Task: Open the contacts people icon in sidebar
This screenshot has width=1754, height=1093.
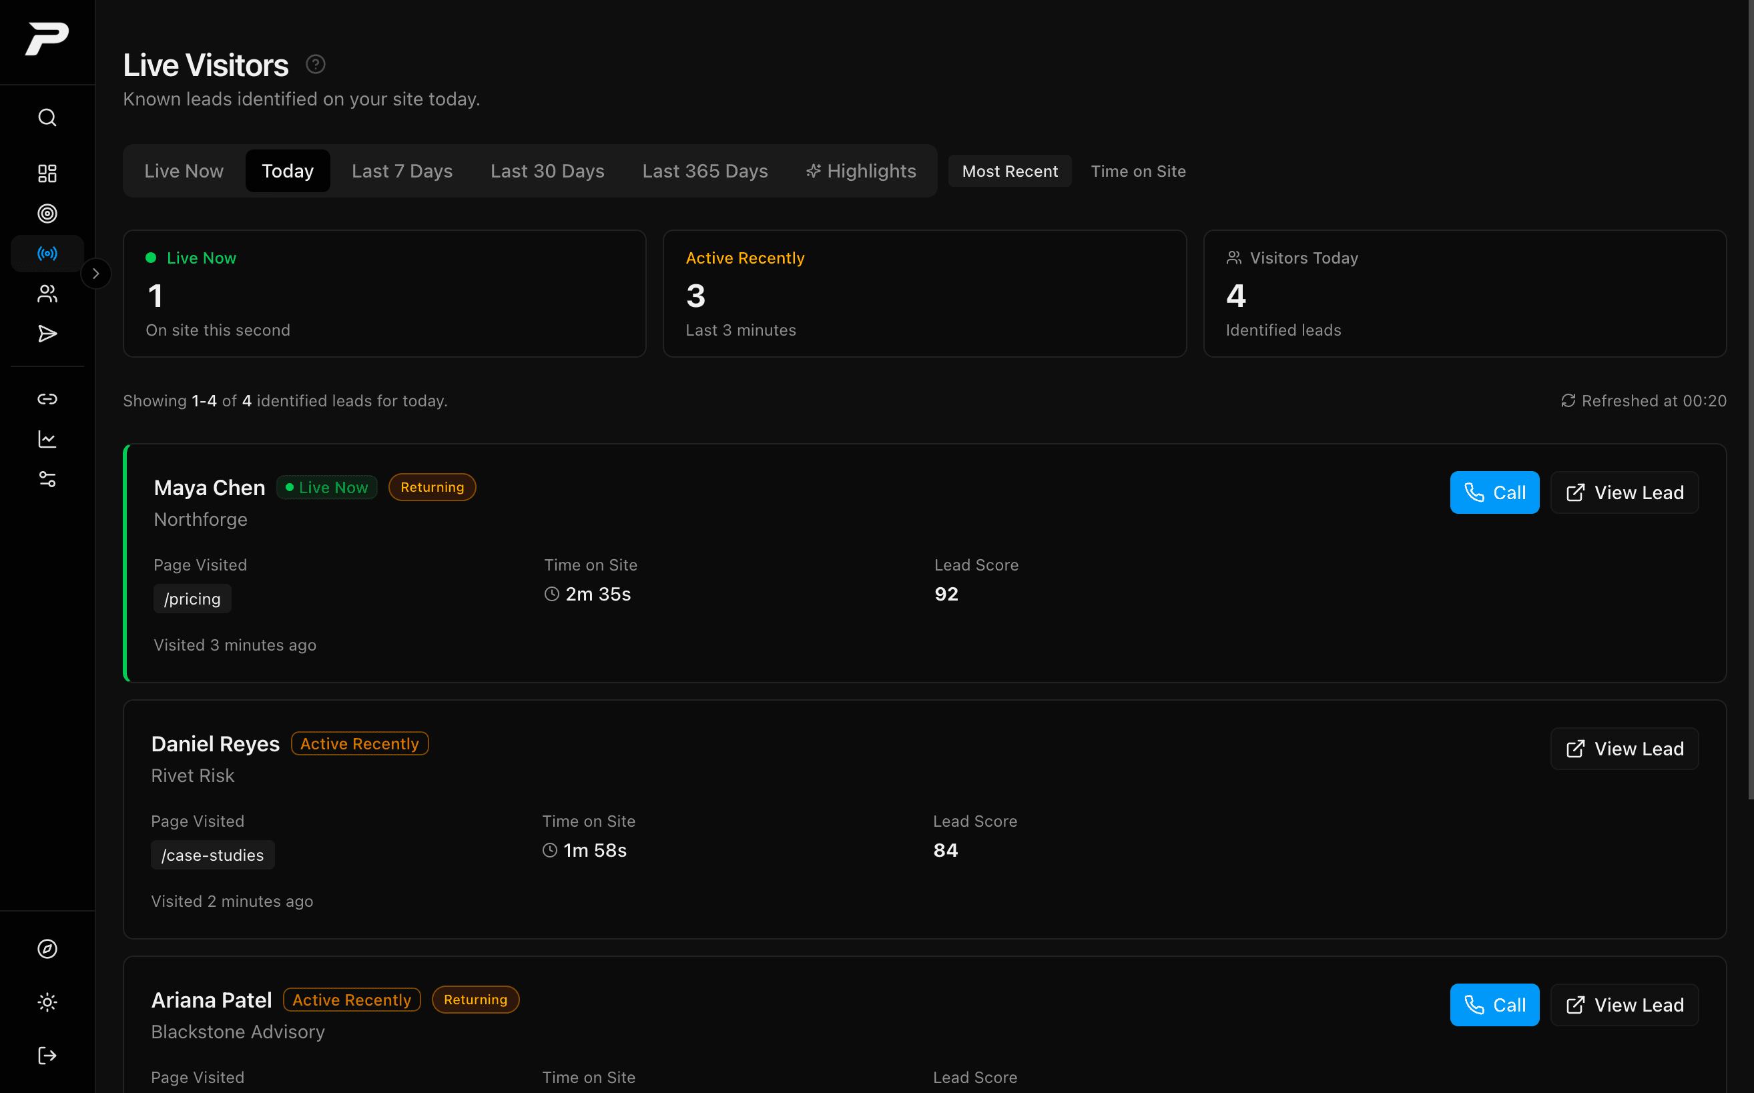Action: pyautogui.click(x=47, y=294)
